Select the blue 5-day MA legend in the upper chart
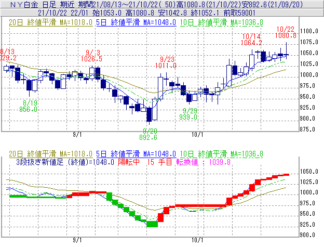324x247 pixels. click(138, 23)
